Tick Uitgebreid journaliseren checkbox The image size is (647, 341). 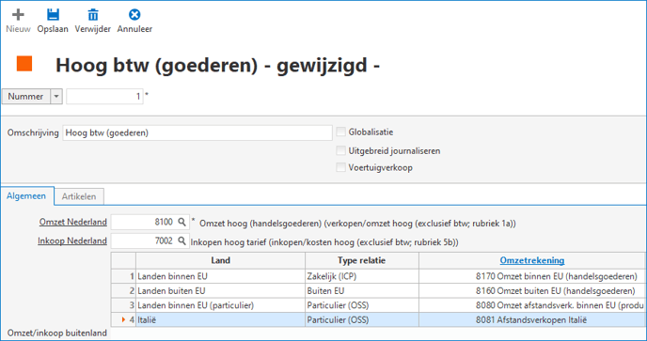point(340,150)
